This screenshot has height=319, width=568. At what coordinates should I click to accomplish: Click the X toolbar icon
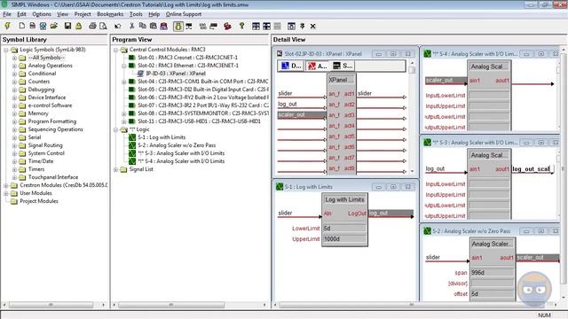point(312,26)
